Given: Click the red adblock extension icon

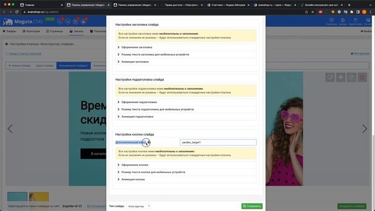Looking at the screenshot, I should (x=321, y=12).
